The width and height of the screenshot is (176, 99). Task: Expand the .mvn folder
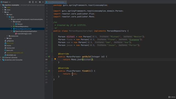tap(3, 10)
